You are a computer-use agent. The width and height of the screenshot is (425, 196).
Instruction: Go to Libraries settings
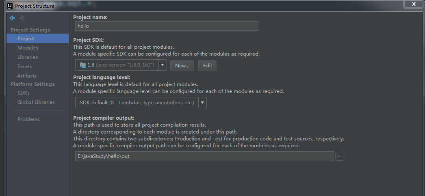(28, 57)
